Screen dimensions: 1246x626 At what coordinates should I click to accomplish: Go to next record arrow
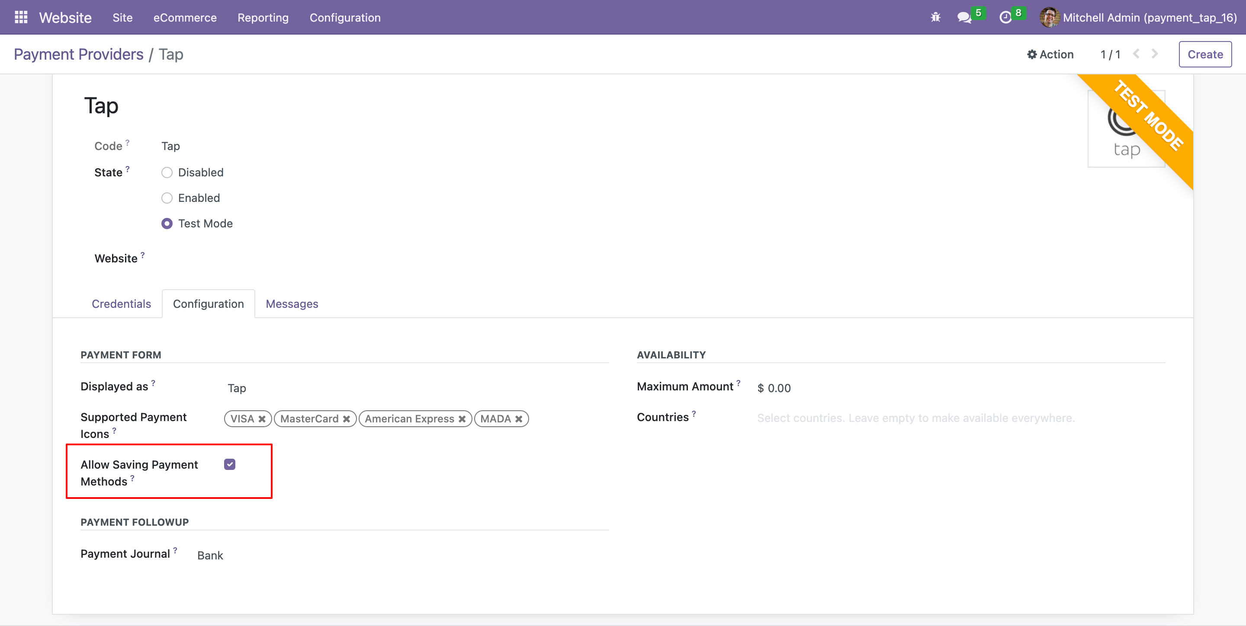[x=1155, y=54]
